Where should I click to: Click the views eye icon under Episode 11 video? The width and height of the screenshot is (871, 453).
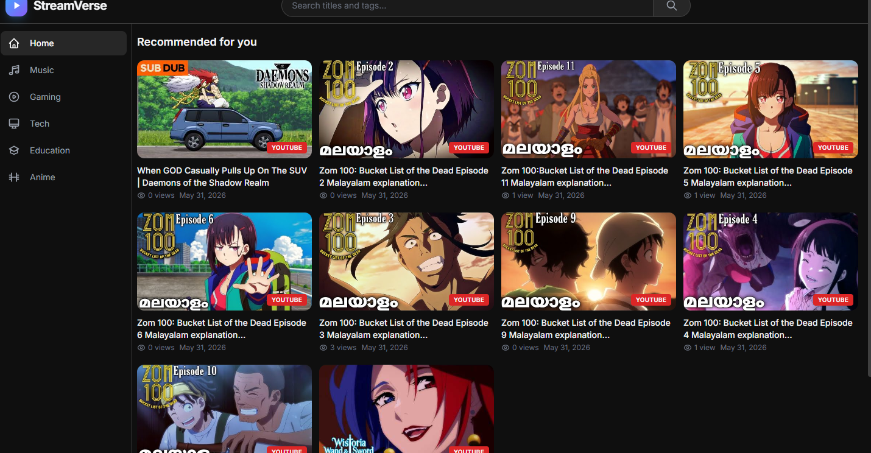point(506,195)
